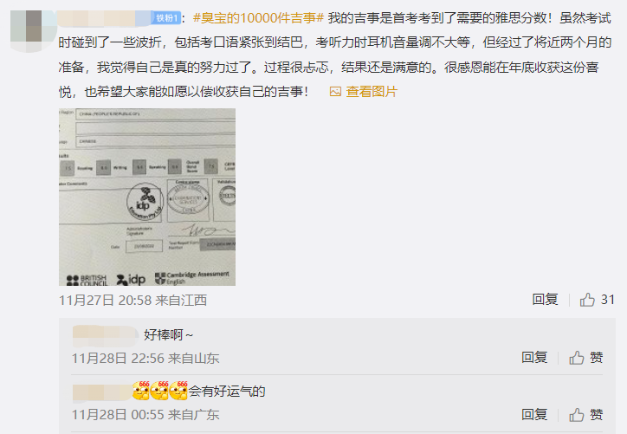This screenshot has width=627, height=434.
Task: Open the #臭宝的10000件吉事# hashtag
Action: 258,18
